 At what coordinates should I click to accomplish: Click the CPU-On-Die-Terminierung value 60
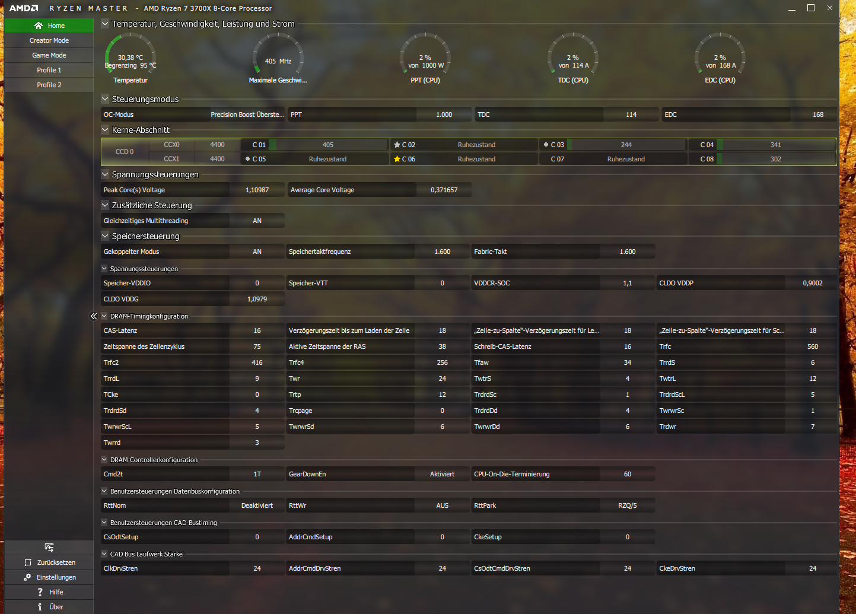[628, 474]
